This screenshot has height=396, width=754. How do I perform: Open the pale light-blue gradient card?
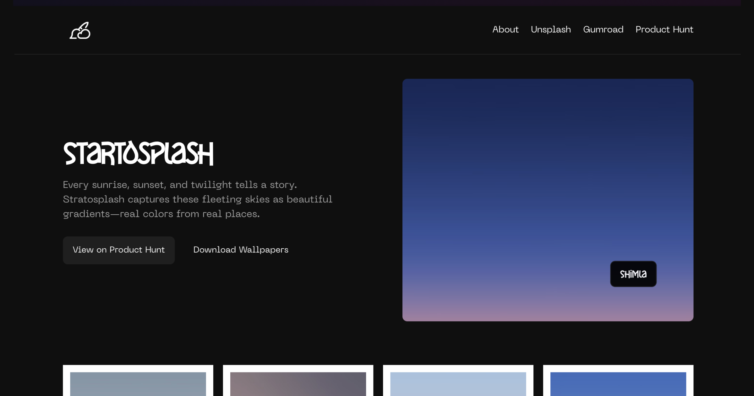point(458,383)
